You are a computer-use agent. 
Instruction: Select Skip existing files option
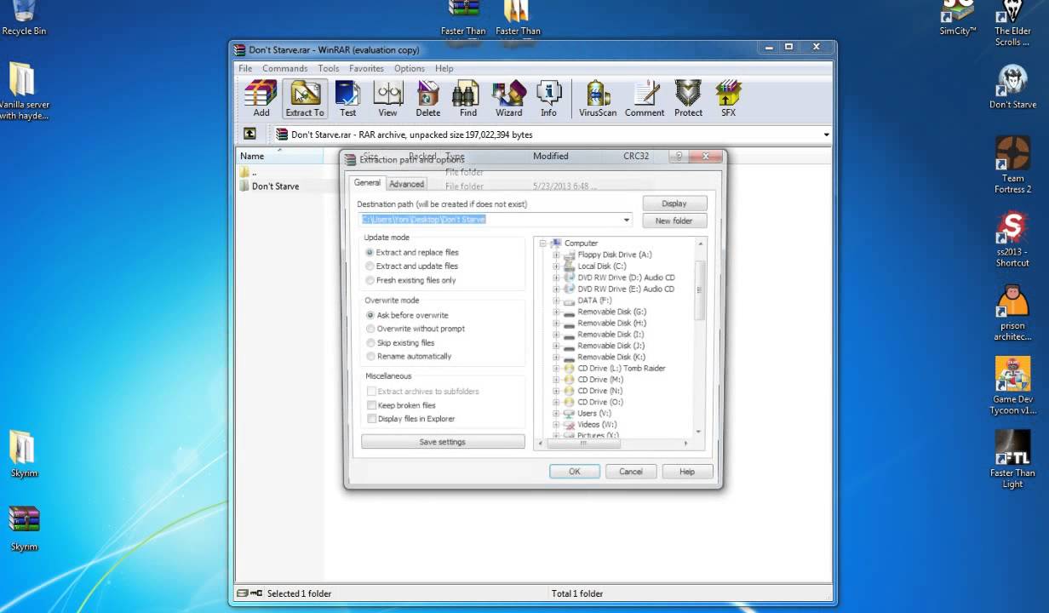[x=400, y=342]
